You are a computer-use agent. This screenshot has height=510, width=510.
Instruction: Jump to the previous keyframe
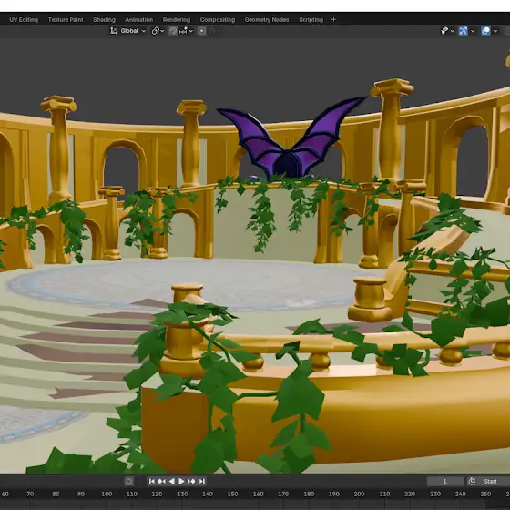pyautogui.click(x=161, y=481)
